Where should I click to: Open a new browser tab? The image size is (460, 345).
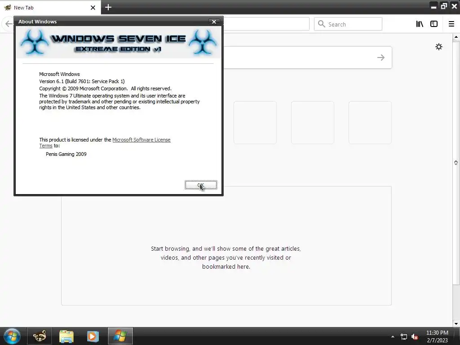(108, 7)
